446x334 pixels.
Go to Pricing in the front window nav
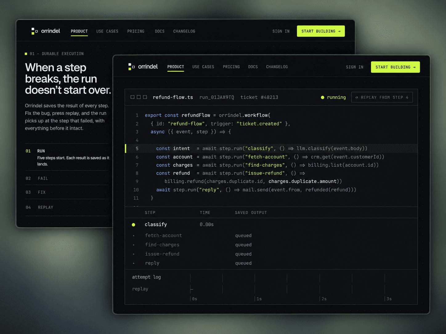pos(231,67)
